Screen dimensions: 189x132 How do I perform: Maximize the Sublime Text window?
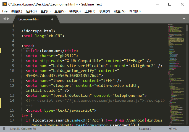170,4
